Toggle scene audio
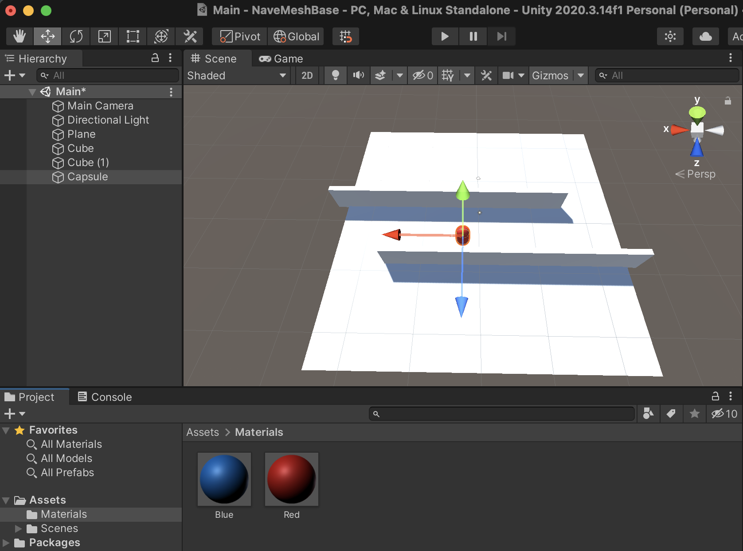 pyautogui.click(x=358, y=76)
